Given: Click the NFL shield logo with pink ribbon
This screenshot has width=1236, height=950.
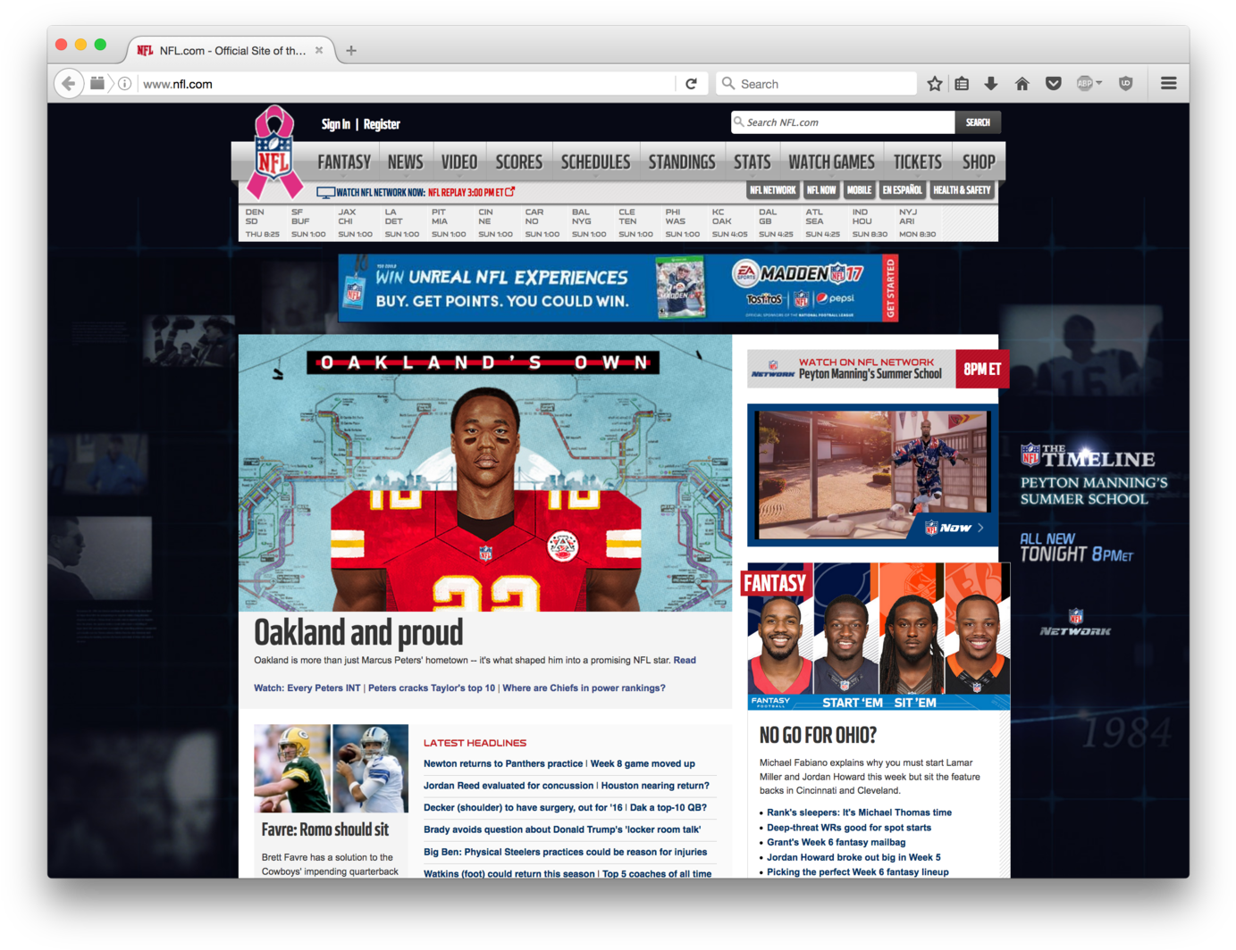Looking at the screenshot, I should click(273, 154).
